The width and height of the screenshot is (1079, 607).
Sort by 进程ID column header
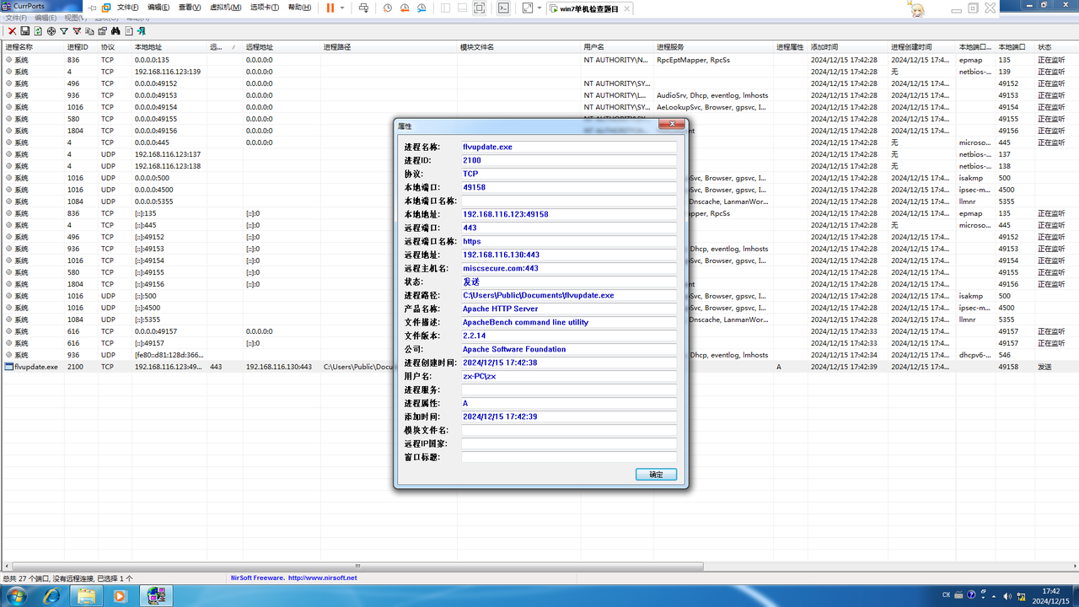(78, 47)
